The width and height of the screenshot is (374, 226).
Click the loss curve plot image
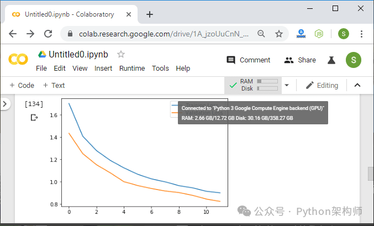pos(139,156)
